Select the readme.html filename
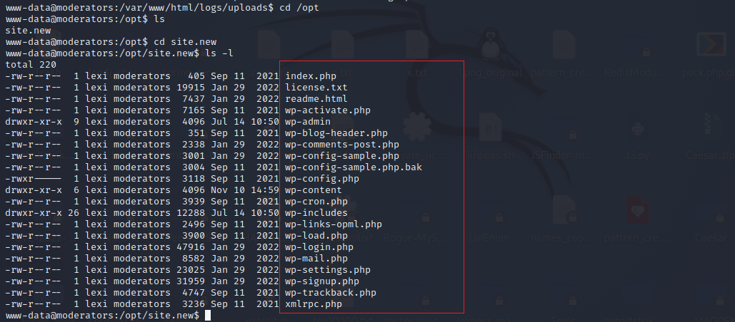The image size is (735, 322). point(316,99)
